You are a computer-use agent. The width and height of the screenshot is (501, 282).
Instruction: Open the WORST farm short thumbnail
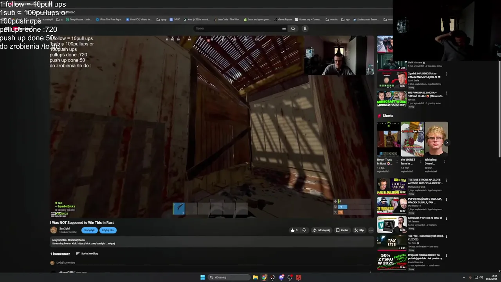(x=412, y=139)
